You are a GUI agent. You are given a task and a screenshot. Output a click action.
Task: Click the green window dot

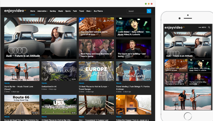146,4
